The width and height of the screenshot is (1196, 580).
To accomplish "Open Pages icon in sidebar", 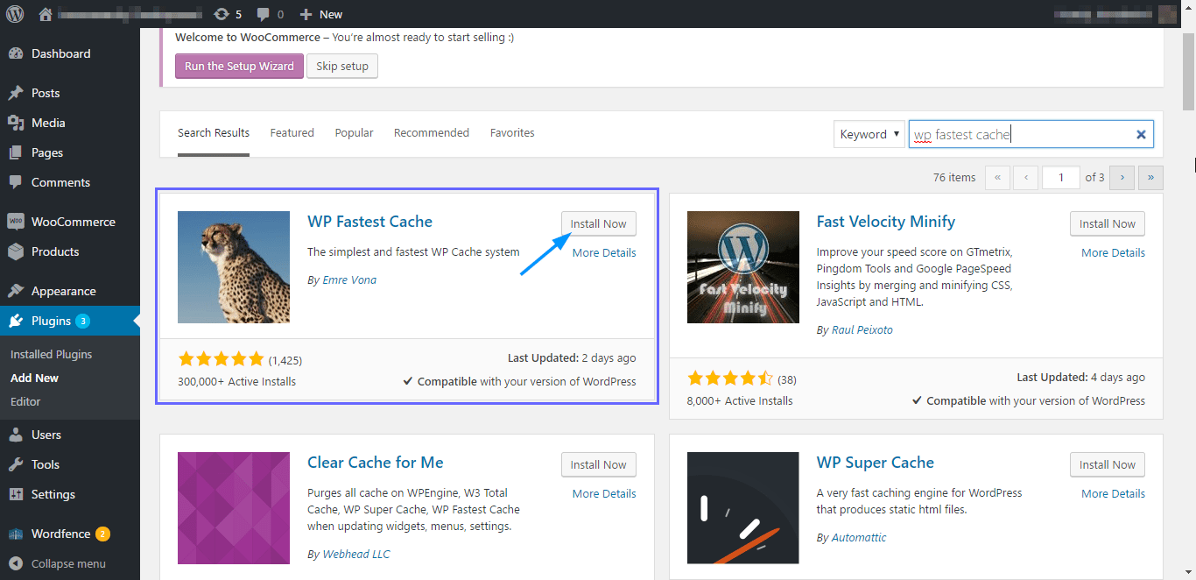I will pos(16,152).
